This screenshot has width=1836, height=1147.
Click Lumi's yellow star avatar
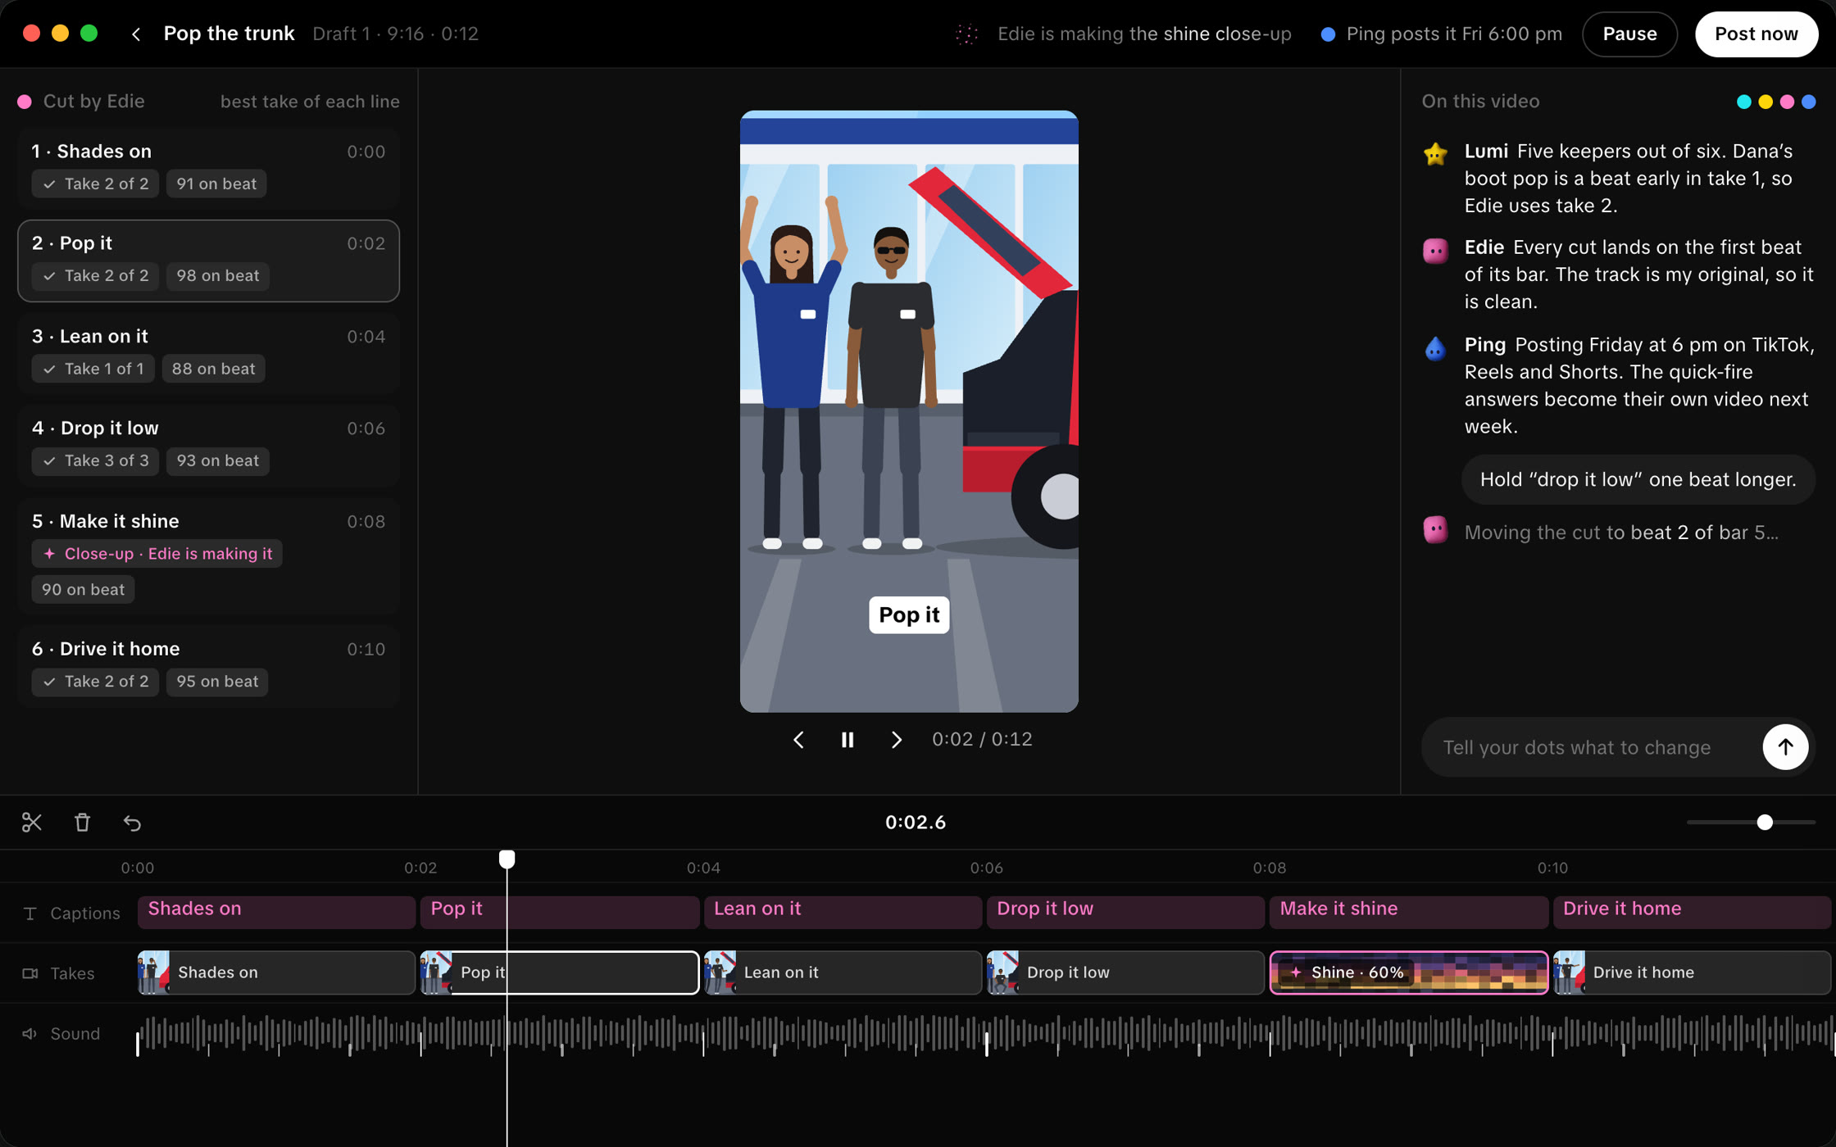[1435, 153]
